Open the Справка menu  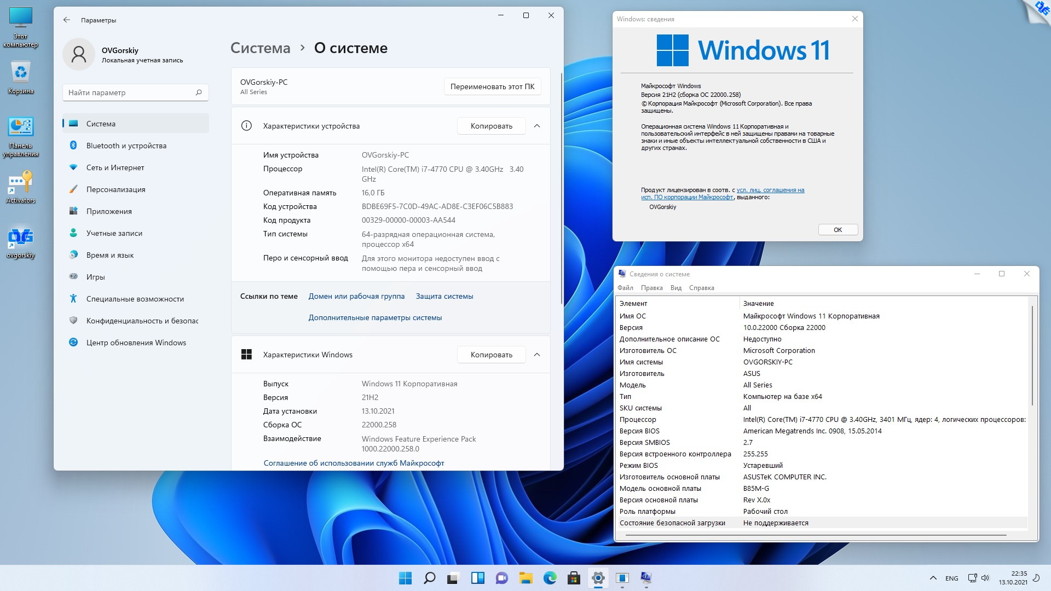(701, 288)
